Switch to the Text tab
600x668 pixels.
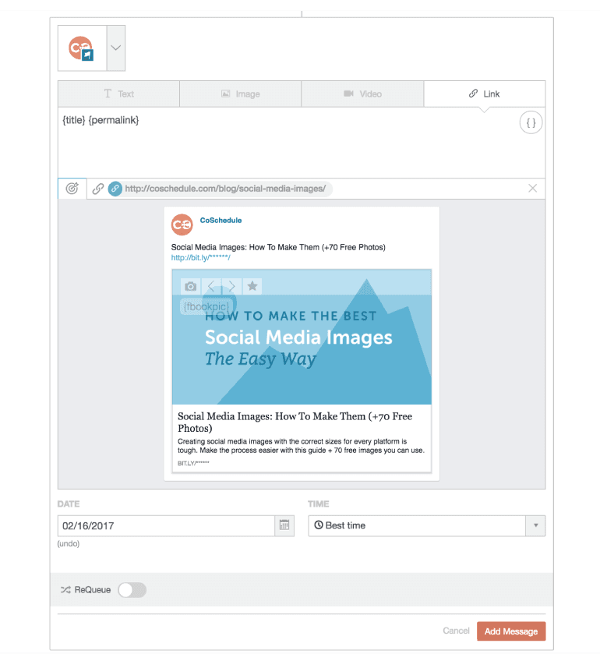118,94
